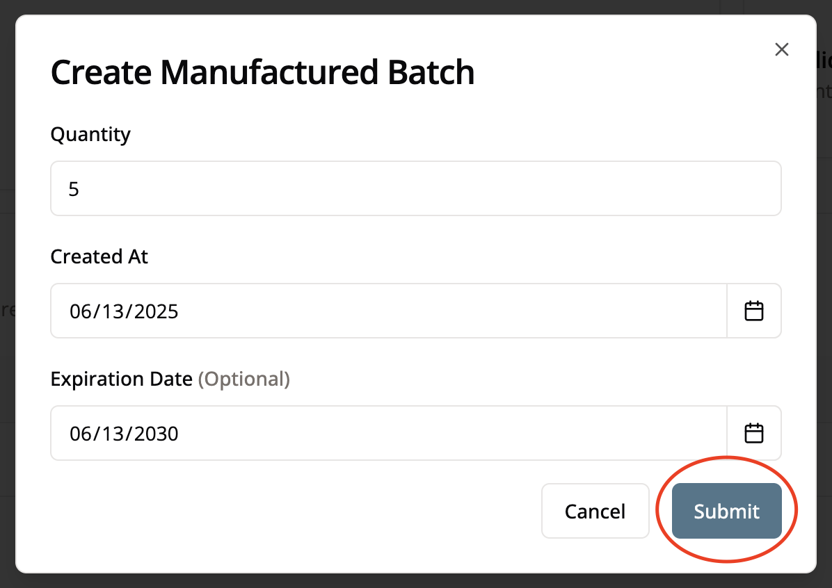This screenshot has height=588, width=832.
Task: Cancel the batch creation
Action: 595,512
